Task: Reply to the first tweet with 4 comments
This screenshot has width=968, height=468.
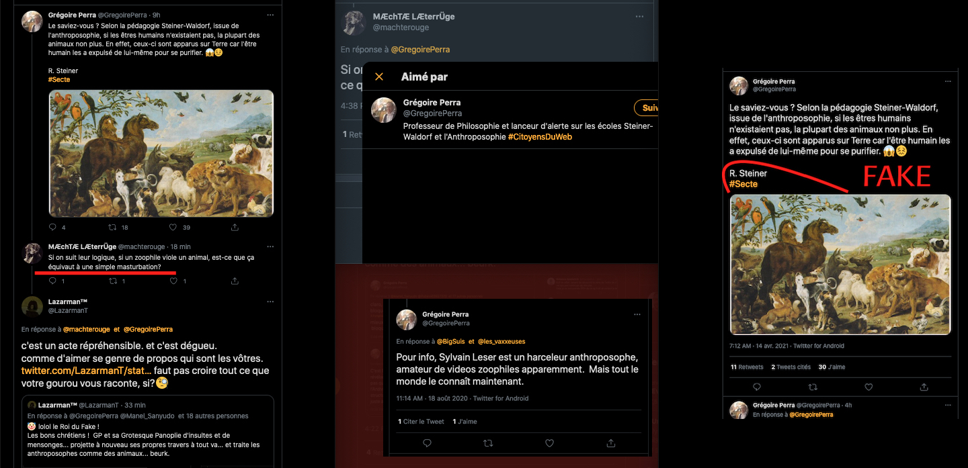Action: 54,228
